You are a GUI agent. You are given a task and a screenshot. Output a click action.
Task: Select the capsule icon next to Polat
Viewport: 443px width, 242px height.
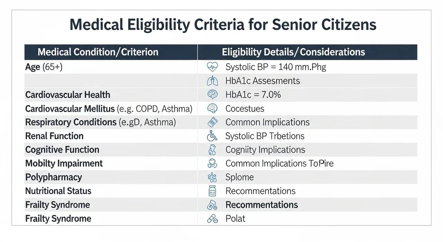[x=212, y=219]
